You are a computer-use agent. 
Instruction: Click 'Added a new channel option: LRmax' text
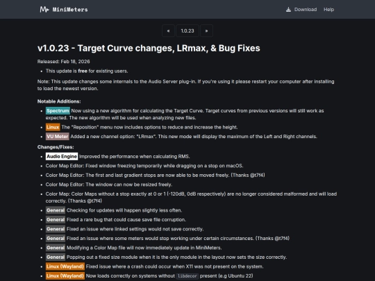pos(194,137)
